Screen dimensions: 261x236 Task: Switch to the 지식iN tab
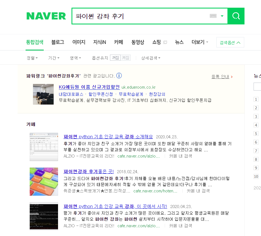[100, 42]
